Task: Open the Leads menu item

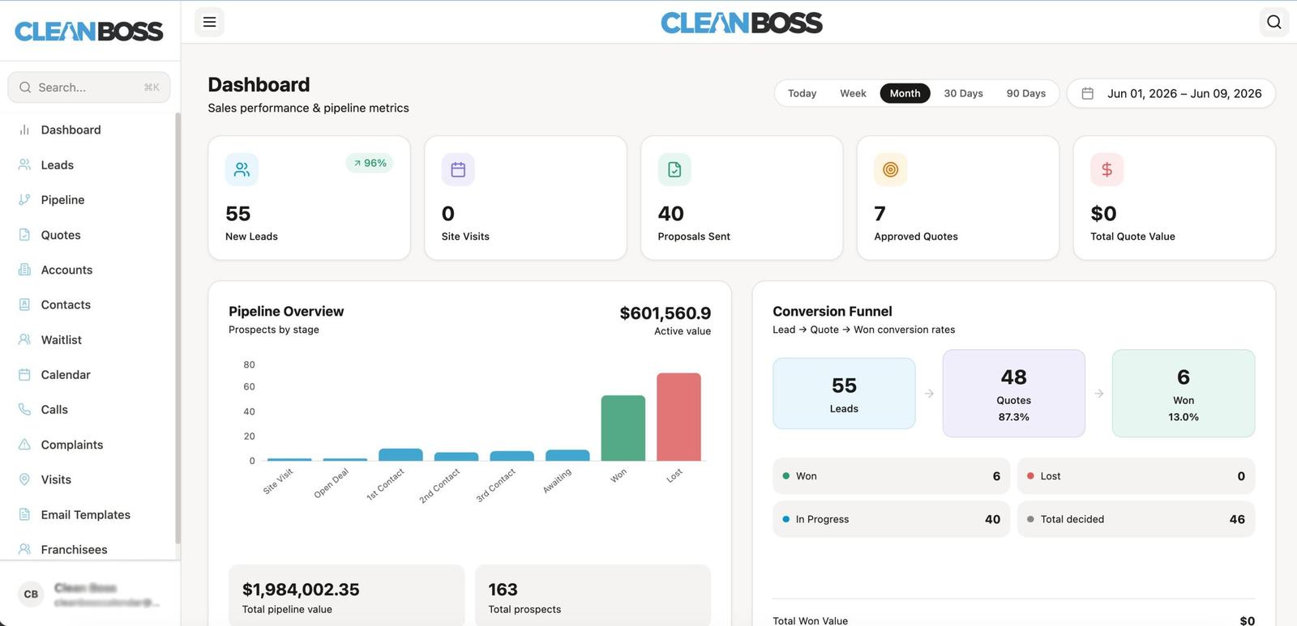Action: tap(89, 164)
